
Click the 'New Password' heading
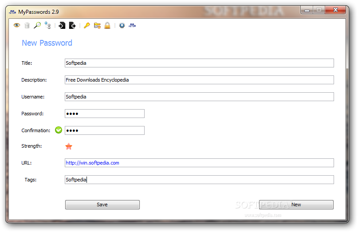click(x=47, y=43)
